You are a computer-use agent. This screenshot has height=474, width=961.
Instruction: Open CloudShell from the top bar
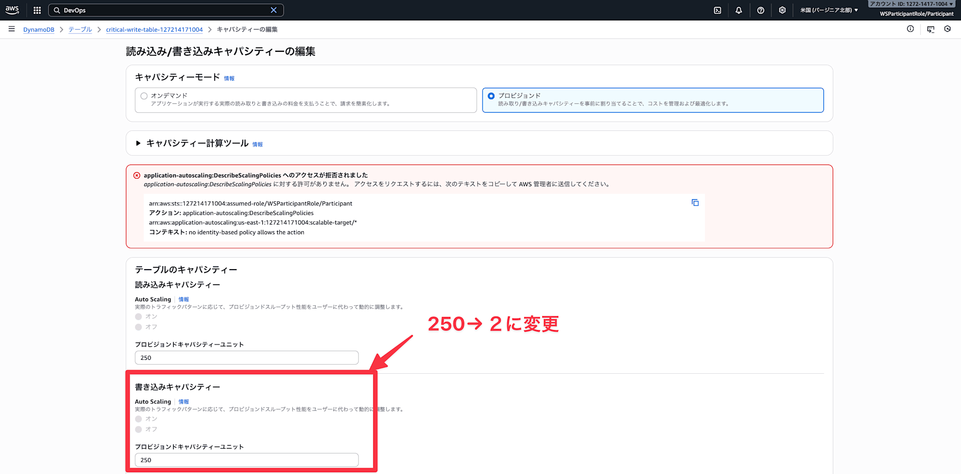pos(717,10)
